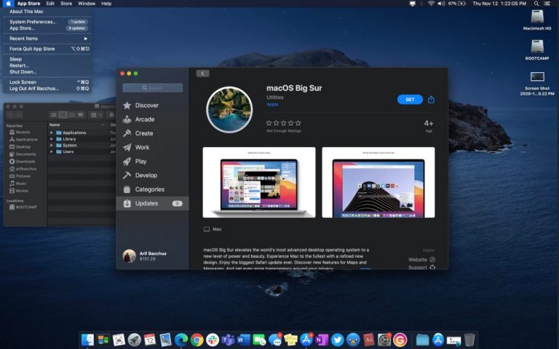Image resolution: width=559 pixels, height=349 pixels.
Task: Launch Microsoft Word from the dock
Action: [x=244, y=340]
